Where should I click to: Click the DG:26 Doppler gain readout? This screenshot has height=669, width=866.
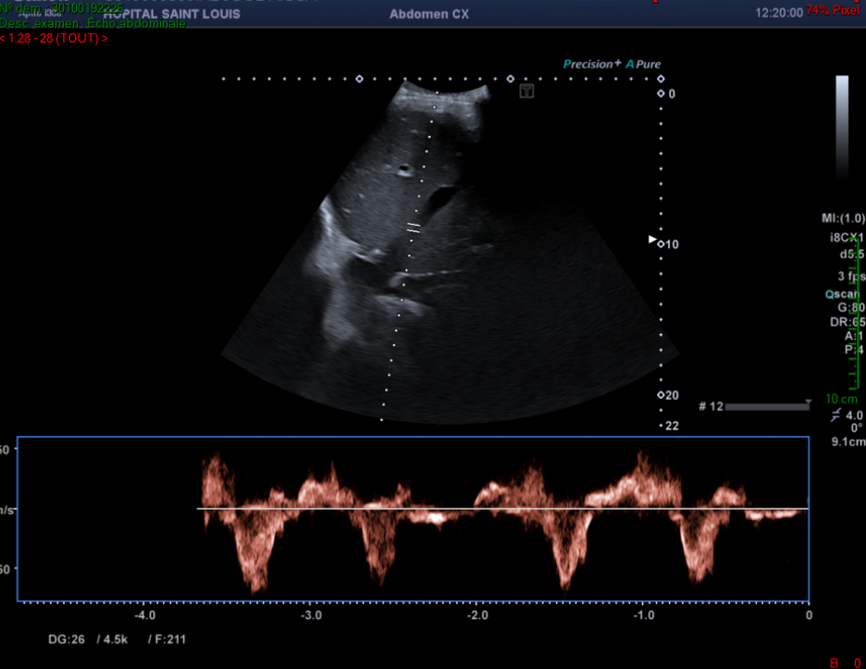[68, 639]
